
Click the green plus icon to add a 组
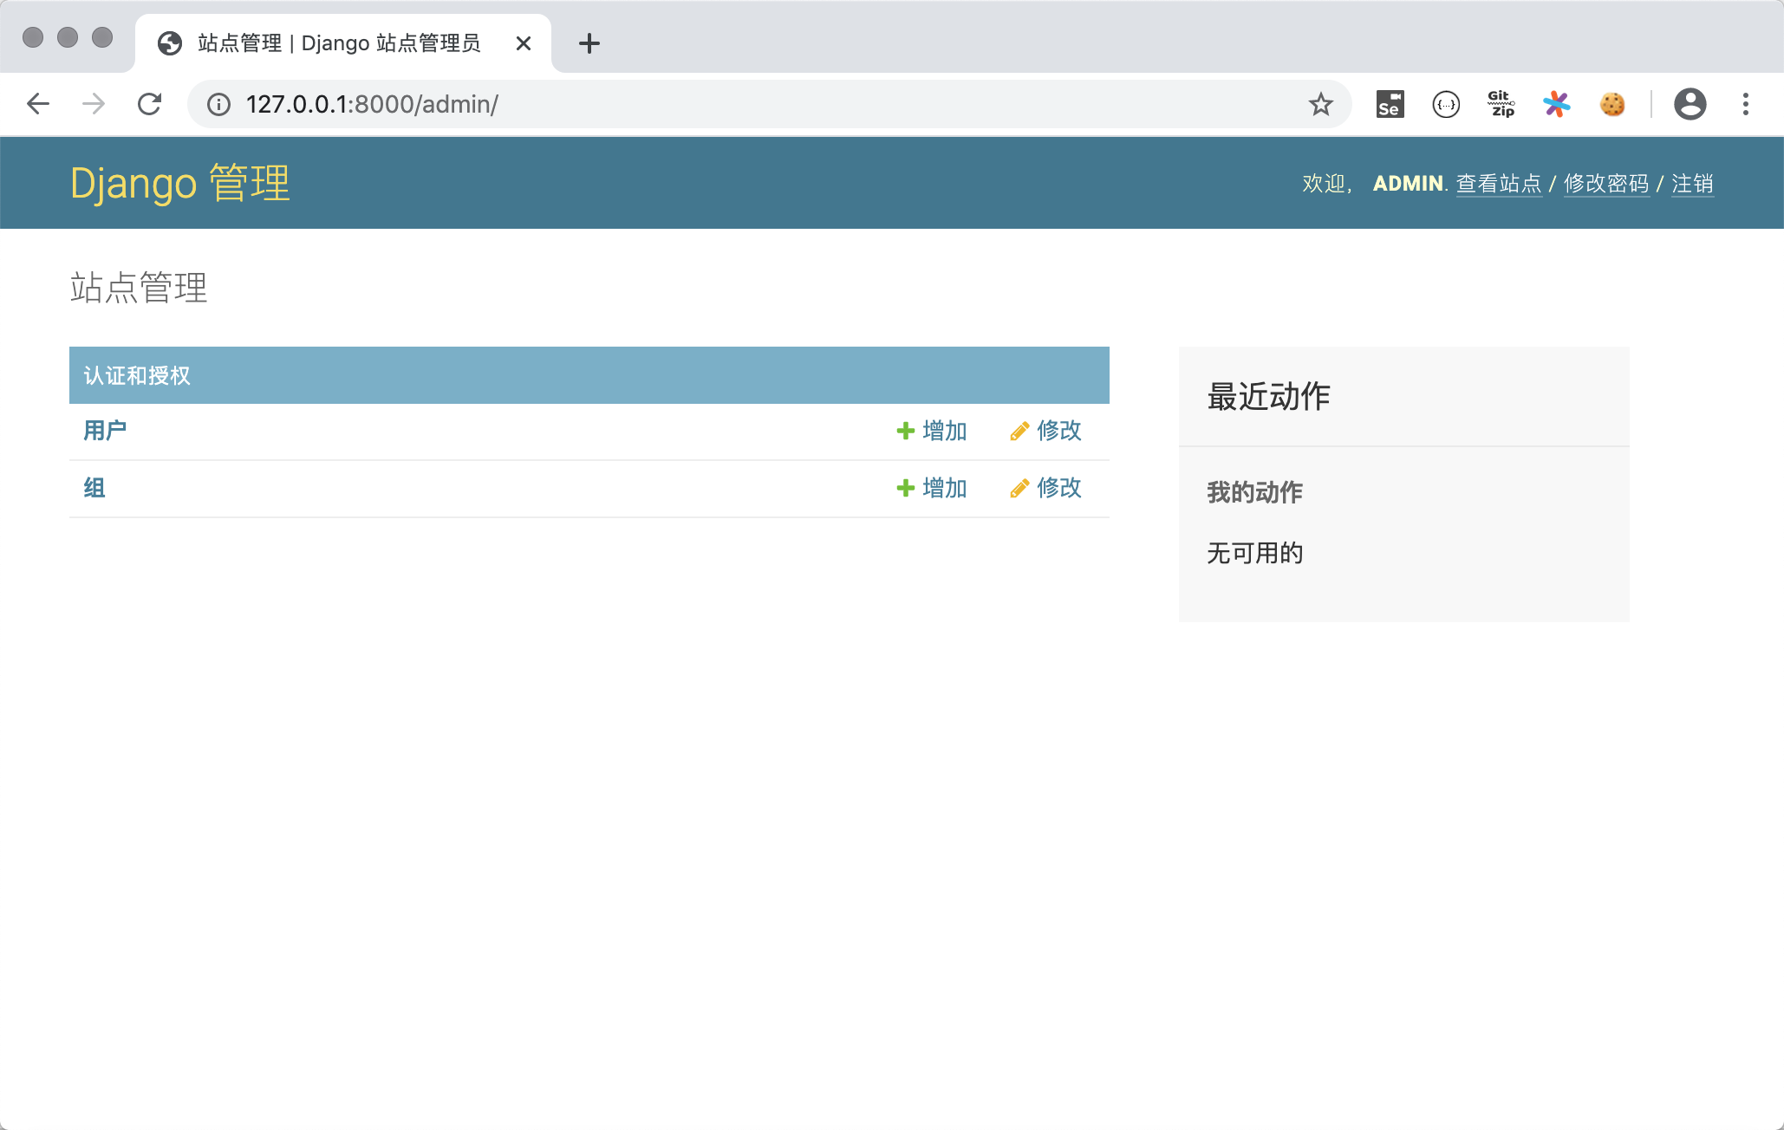(905, 488)
